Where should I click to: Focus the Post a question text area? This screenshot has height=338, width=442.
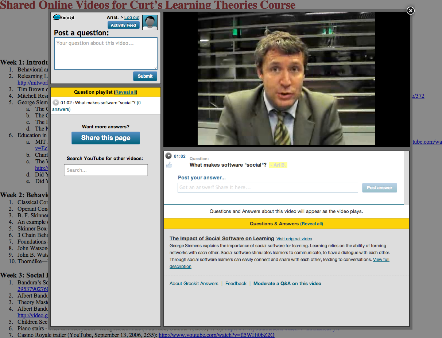(x=106, y=53)
